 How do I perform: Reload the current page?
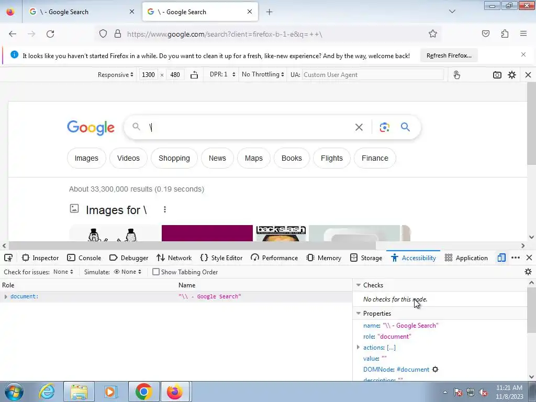coord(50,34)
